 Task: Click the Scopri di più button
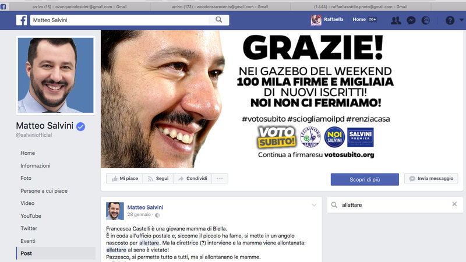click(365, 179)
